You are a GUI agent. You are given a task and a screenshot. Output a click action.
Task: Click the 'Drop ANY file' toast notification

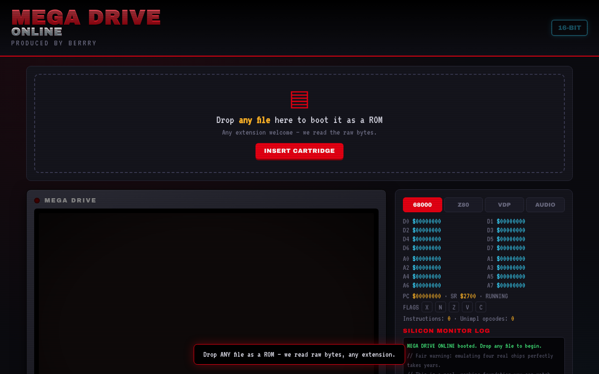click(299, 354)
